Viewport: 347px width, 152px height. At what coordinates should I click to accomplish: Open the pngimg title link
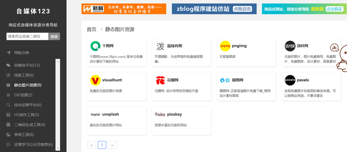coord(239,46)
